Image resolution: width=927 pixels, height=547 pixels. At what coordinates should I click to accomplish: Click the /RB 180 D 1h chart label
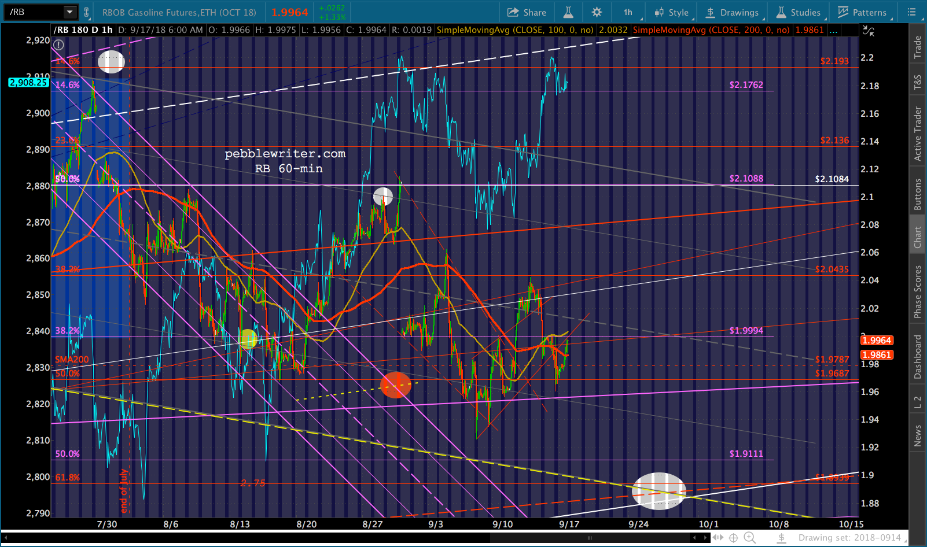(83, 30)
